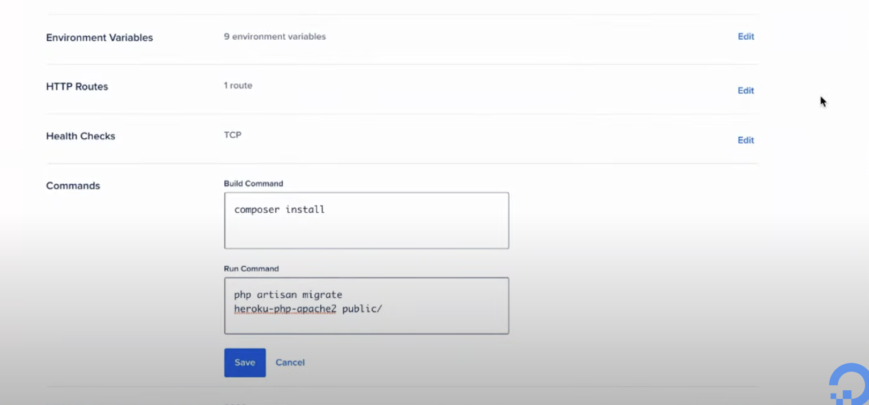Viewport: 869px width, 405px height.
Task: Click the '9 environment variables' summary text
Action: [275, 36]
